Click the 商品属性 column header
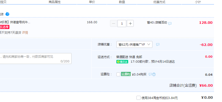Screen dimensions: 222x102 (55, 2)
